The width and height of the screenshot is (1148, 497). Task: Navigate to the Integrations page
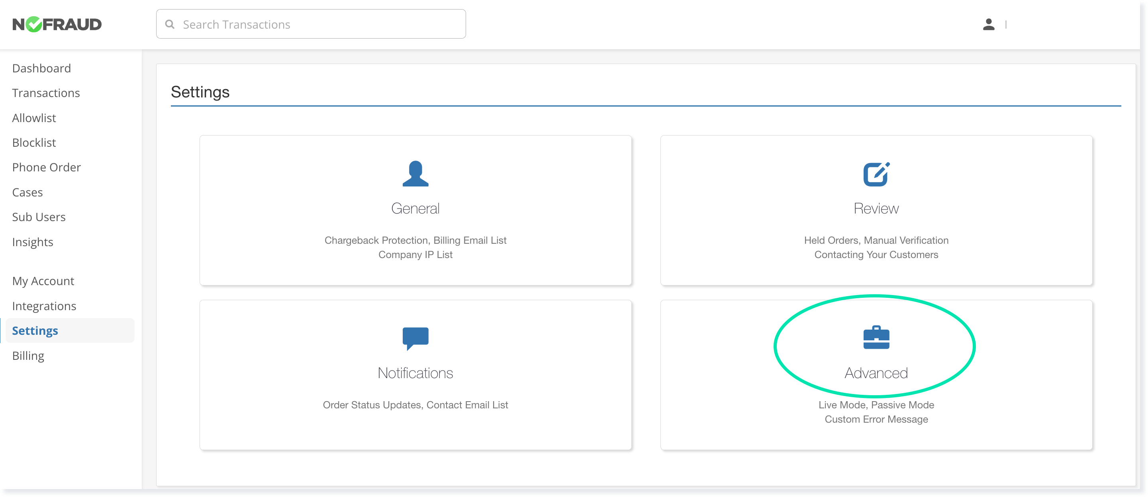click(44, 306)
